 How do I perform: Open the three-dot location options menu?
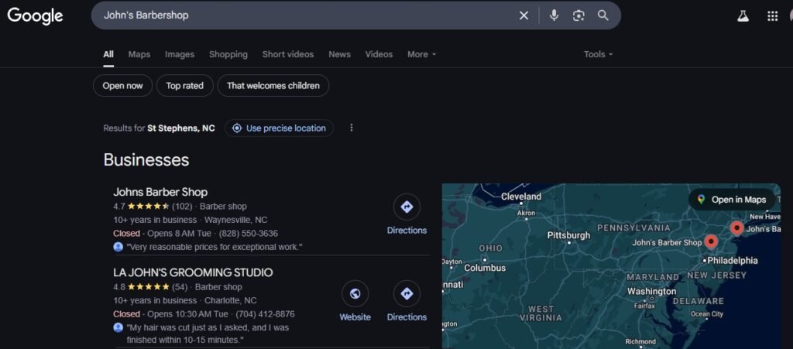pyautogui.click(x=352, y=128)
